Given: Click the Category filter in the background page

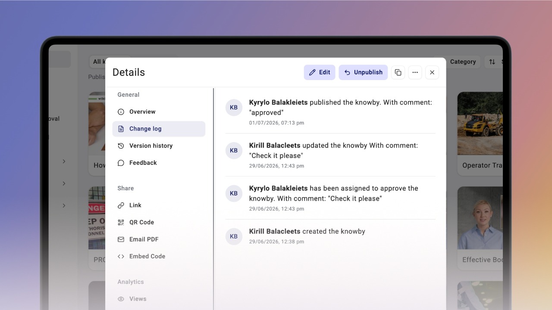Looking at the screenshot, I should pyautogui.click(x=463, y=62).
